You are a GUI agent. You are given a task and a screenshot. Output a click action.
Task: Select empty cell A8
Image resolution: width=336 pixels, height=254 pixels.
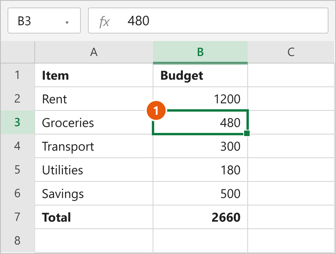coord(94,241)
